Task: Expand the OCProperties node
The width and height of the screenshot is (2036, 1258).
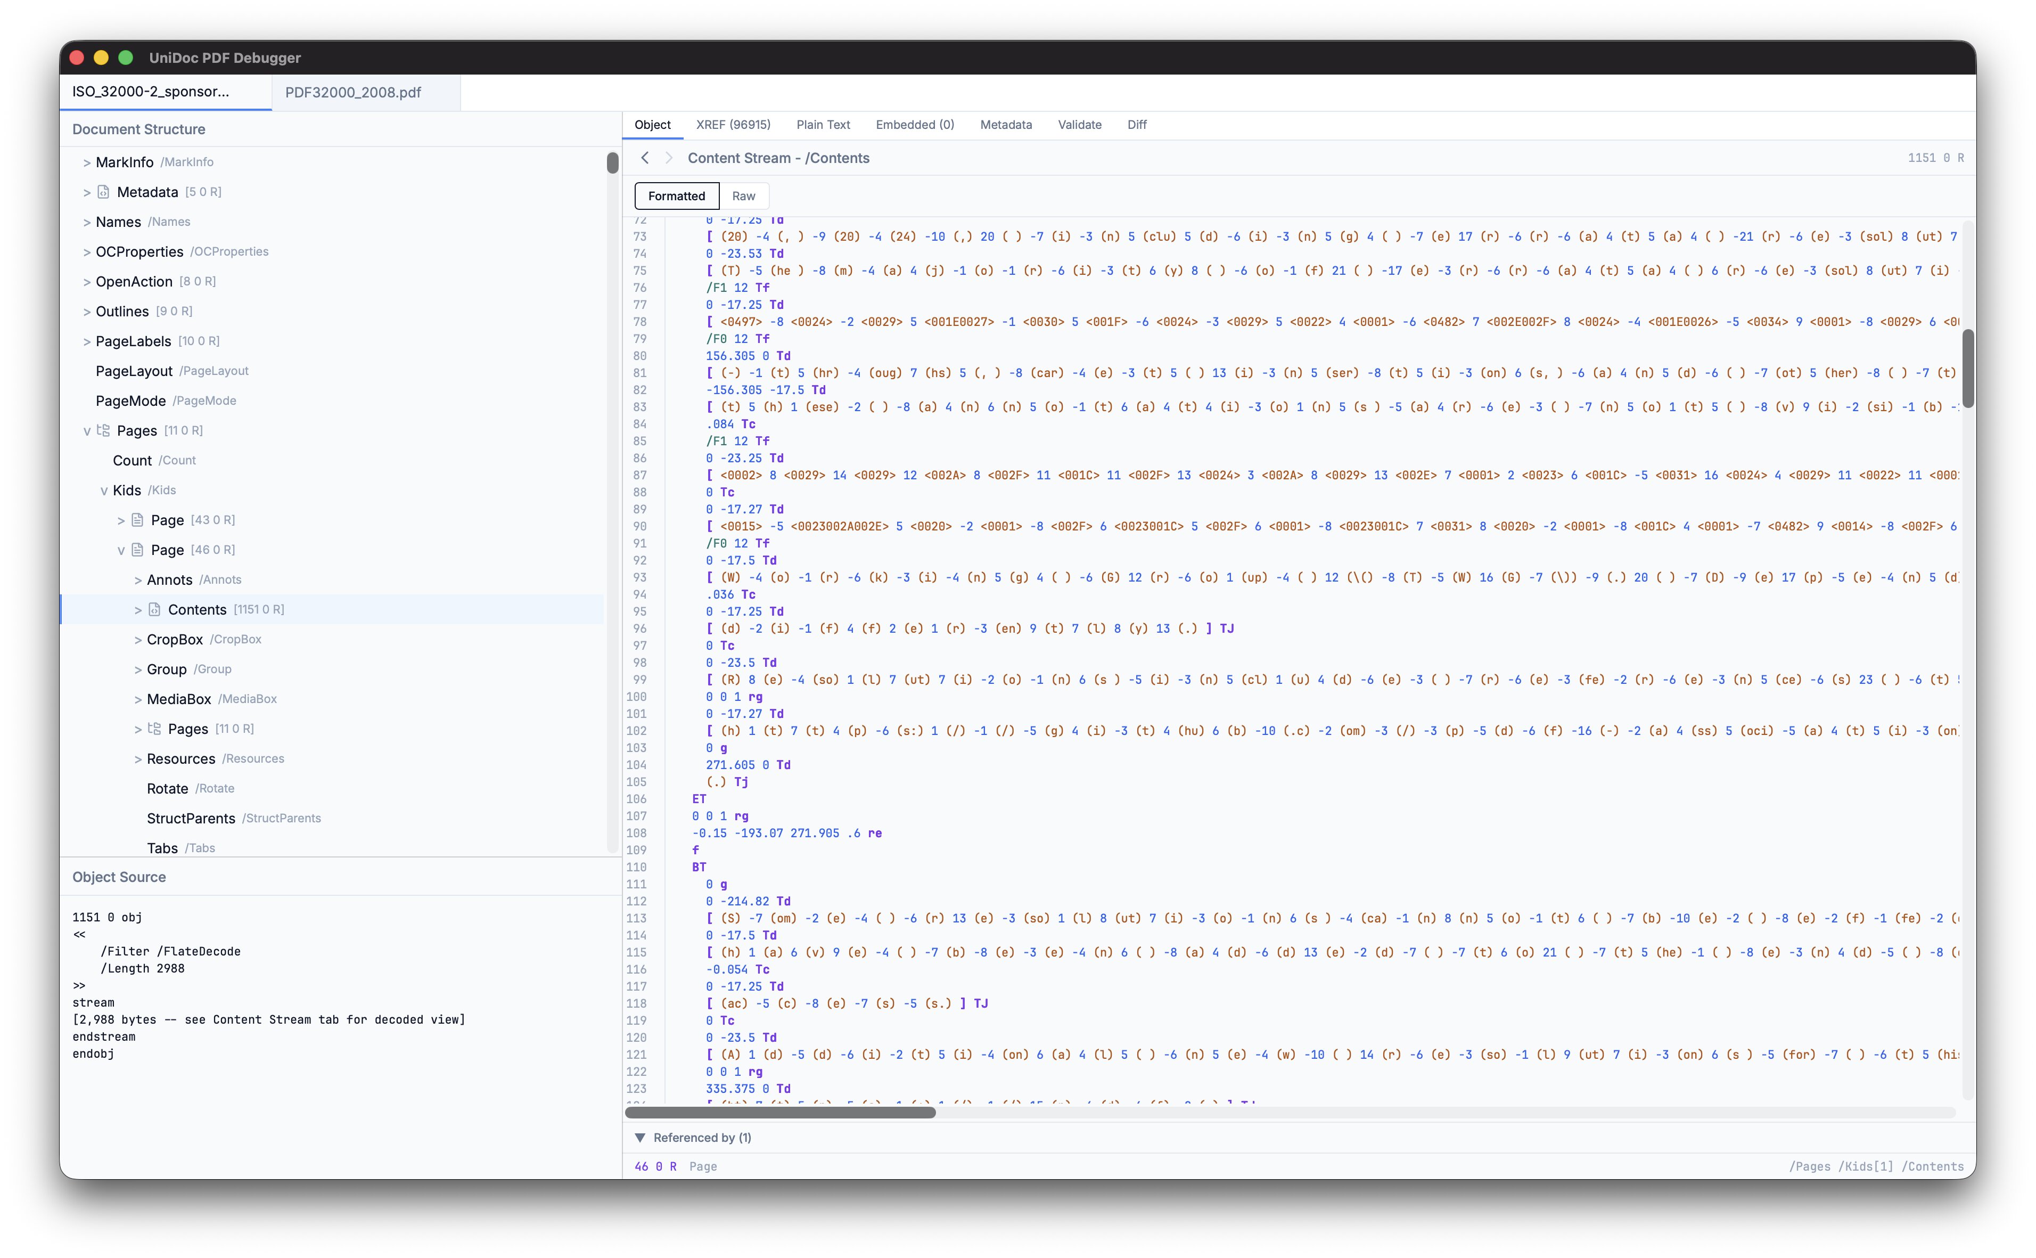Action: pyautogui.click(x=86, y=252)
